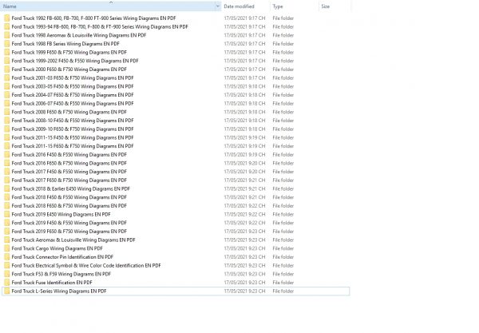The width and height of the screenshot is (479, 333).
Task: Select folder icon of 2018 F450 & F550
Action: click(x=7, y=197)
